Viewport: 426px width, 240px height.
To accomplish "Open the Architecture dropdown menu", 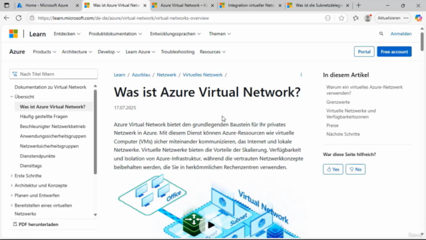I will click(77, 52).
